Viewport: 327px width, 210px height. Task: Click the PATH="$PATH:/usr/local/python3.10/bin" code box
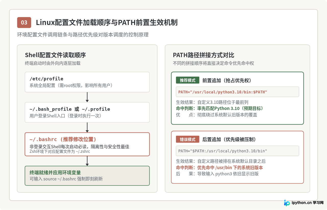(x=237, y=151)
